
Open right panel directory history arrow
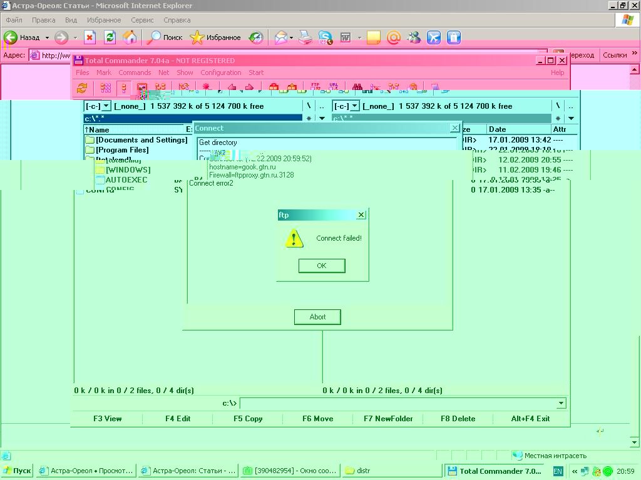(x=571, y=118)
